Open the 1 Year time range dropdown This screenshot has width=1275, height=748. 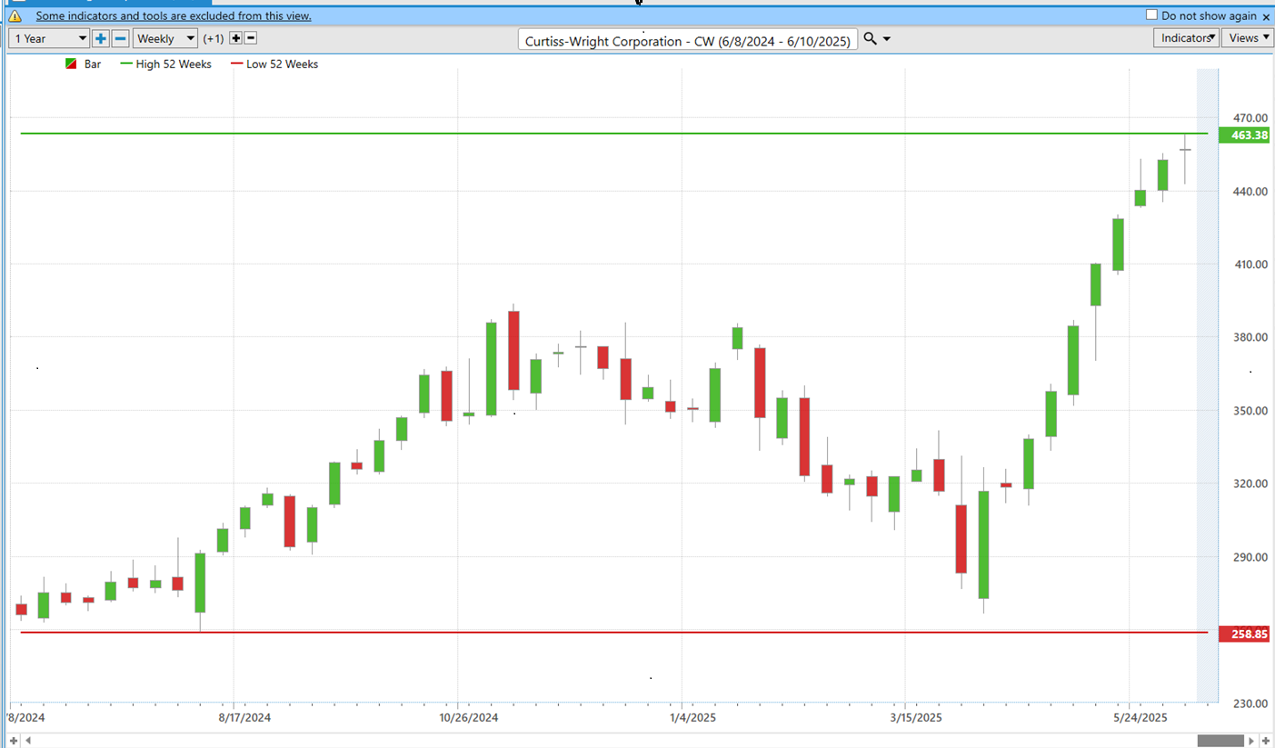point(49,38)
